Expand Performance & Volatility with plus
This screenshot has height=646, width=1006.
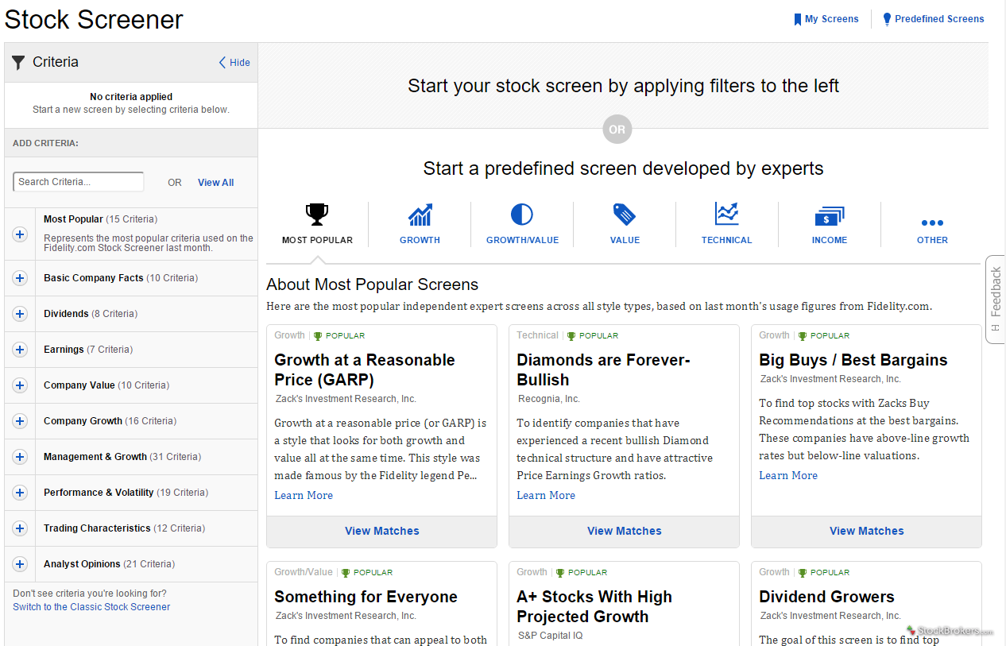point(20,493)
